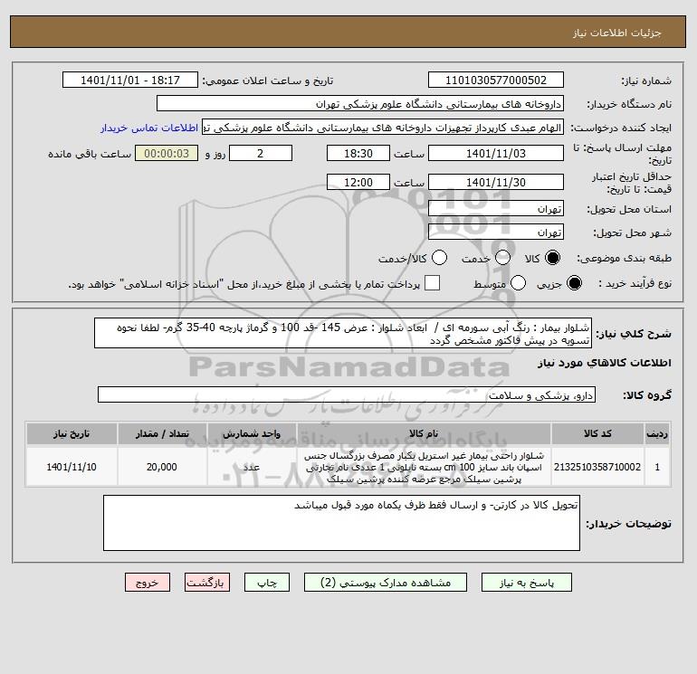Click the اطلاعات کالاهای مورد نیاز heading

pyautogui.click(x=605, y=363)
